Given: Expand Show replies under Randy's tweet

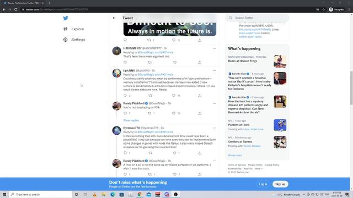Looking at the screenshot, I should point(131,120).
